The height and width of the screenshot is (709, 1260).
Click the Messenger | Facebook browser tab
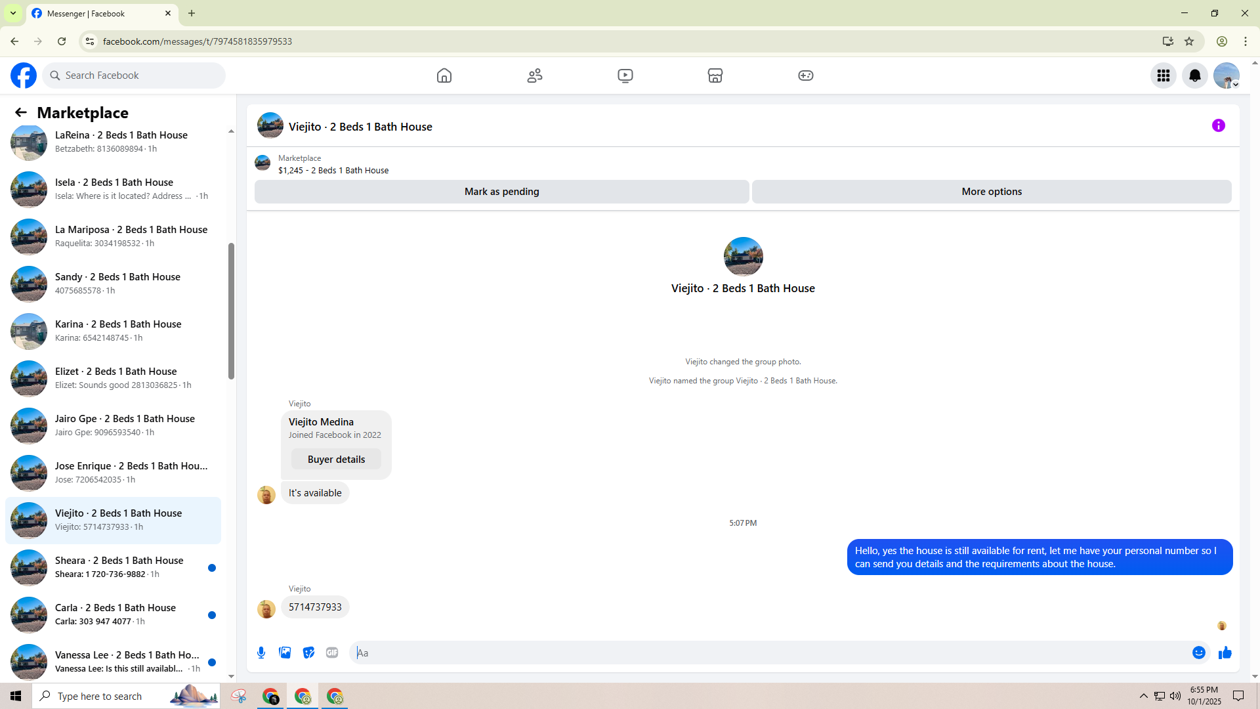point(102,13)
